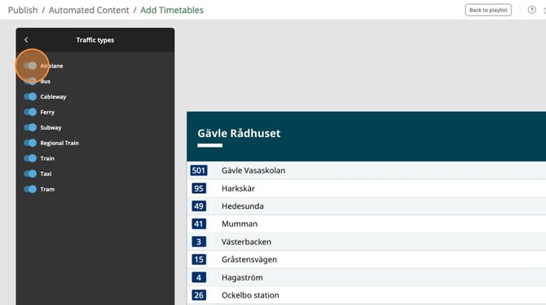Click the Traffic types panel title
Screen dimensions: 546x305
point(95,40)
